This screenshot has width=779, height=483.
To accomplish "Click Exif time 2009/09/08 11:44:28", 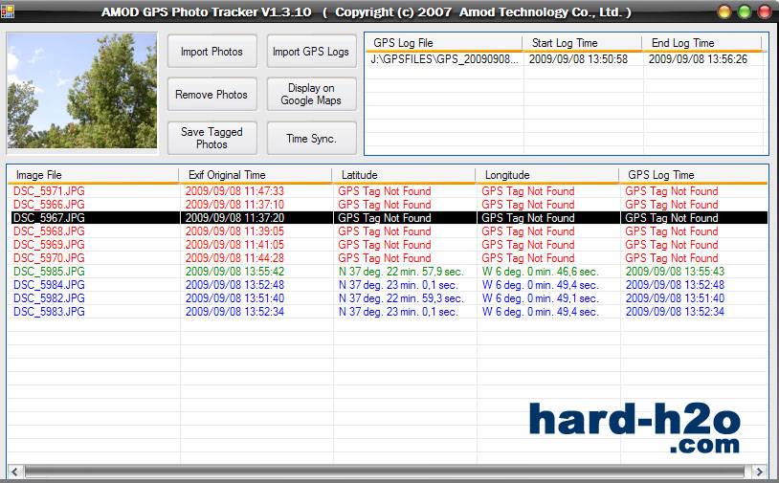I will [234, 258].
